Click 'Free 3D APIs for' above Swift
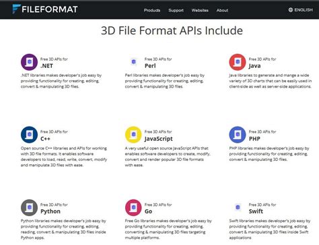The width and height of the screenshot is (319, 245). tap(262, 205)
